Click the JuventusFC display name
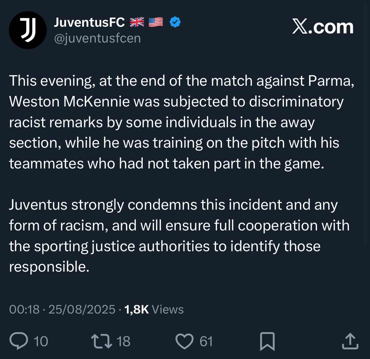The height and width of the screenshot is (359, 370). click(89, 22)
